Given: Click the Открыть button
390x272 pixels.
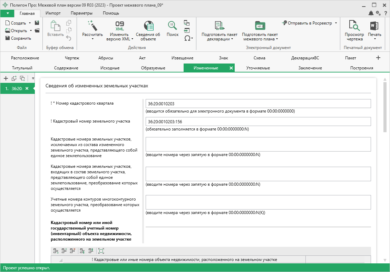Looking at the screenshot, I should [x=19, y=31].
